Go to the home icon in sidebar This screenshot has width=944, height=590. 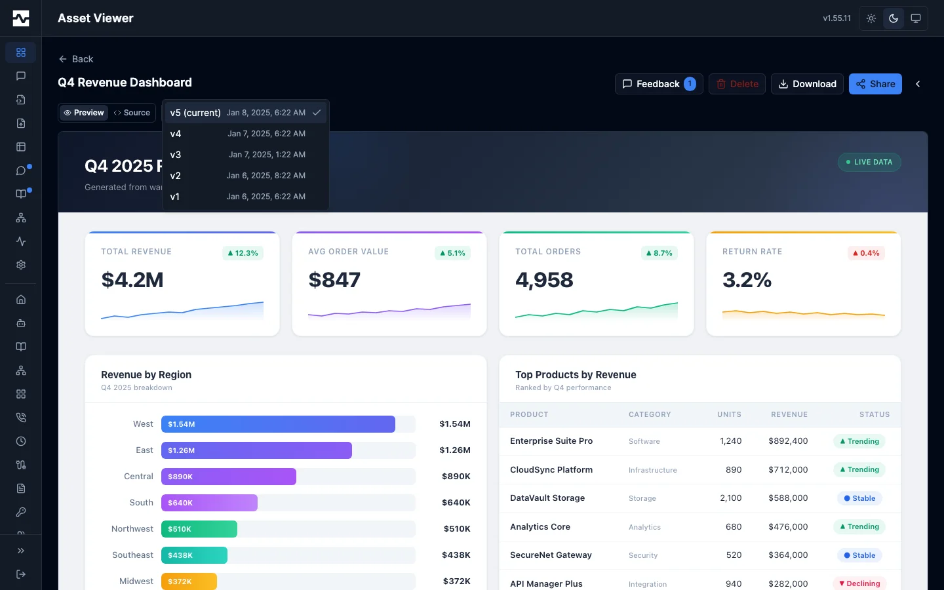pyautogui.click(x=21, y=300)
